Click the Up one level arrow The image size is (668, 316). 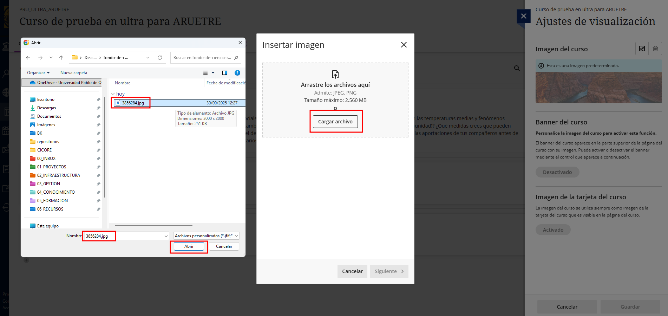[x=61, y=58]
